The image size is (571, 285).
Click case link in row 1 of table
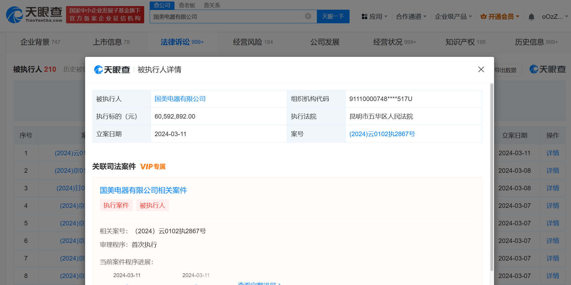[x=70, y=153]
